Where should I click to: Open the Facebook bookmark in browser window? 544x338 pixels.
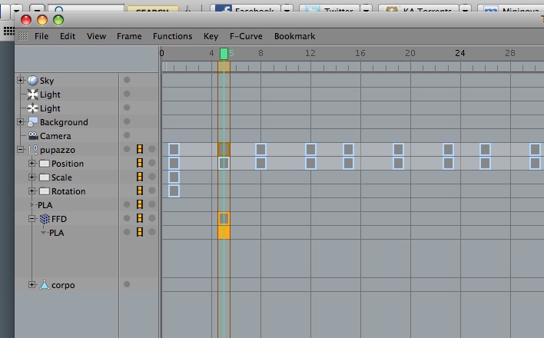[246, 8]
